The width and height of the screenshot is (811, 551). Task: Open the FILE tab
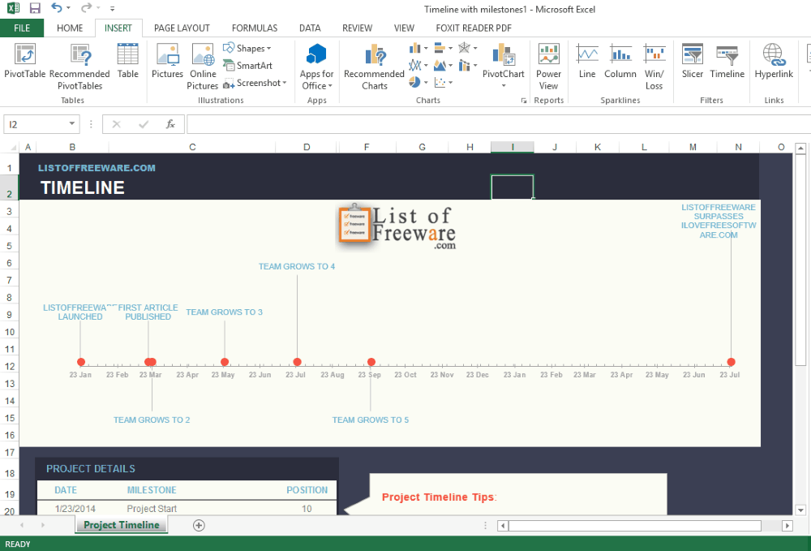pos(22,28)
